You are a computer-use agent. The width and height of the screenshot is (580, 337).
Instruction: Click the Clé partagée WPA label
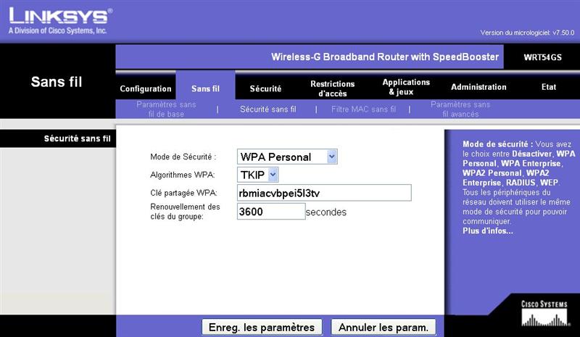pos(183,193)
